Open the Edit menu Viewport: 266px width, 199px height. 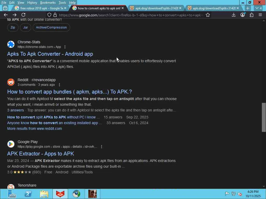click(x=12, y=3)
